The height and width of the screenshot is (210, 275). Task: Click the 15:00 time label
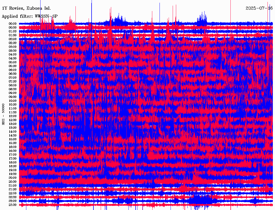pyautogui.click(x=13, y=139)
